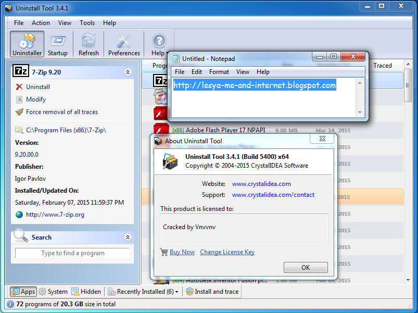Image resolution: width=418 pixels, height=313 pixels.
Task: Click the Traced column header
Action: pos(382,66)
